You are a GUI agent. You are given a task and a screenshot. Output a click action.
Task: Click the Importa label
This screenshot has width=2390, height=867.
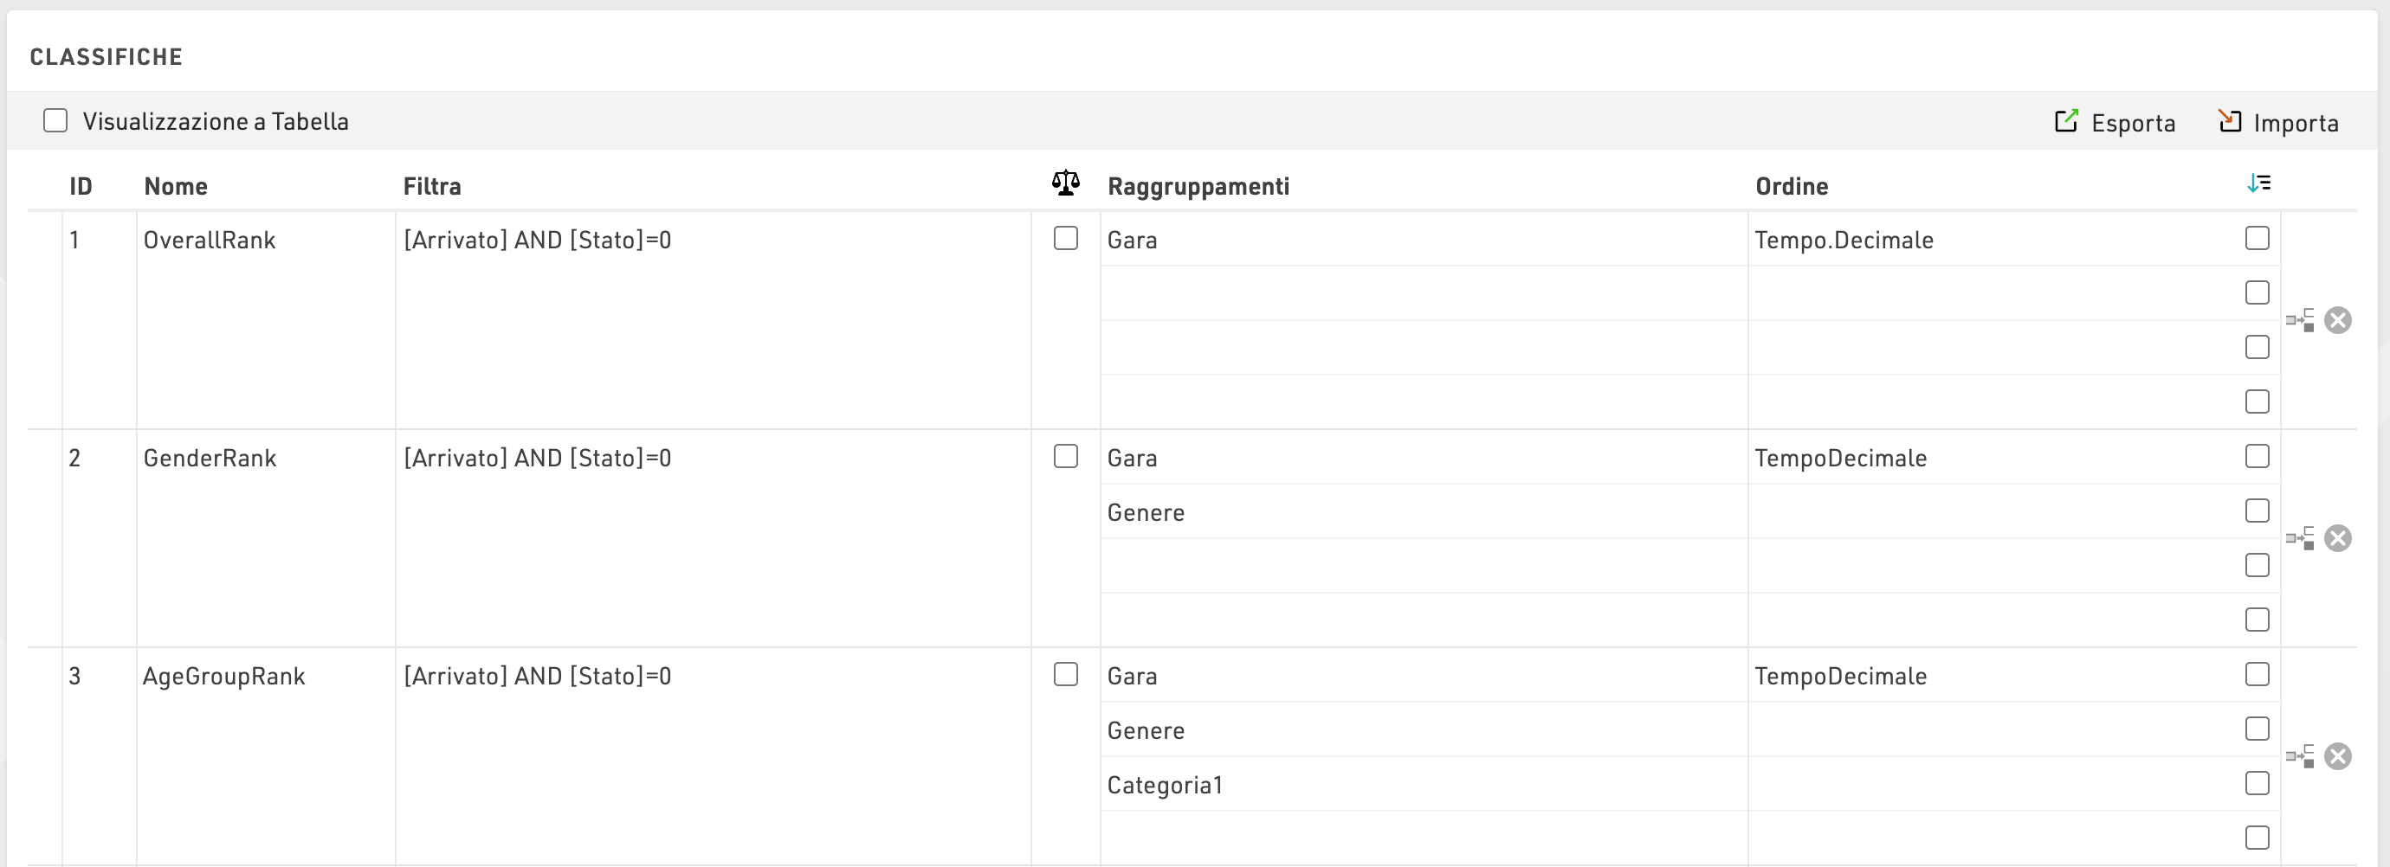2296,124
